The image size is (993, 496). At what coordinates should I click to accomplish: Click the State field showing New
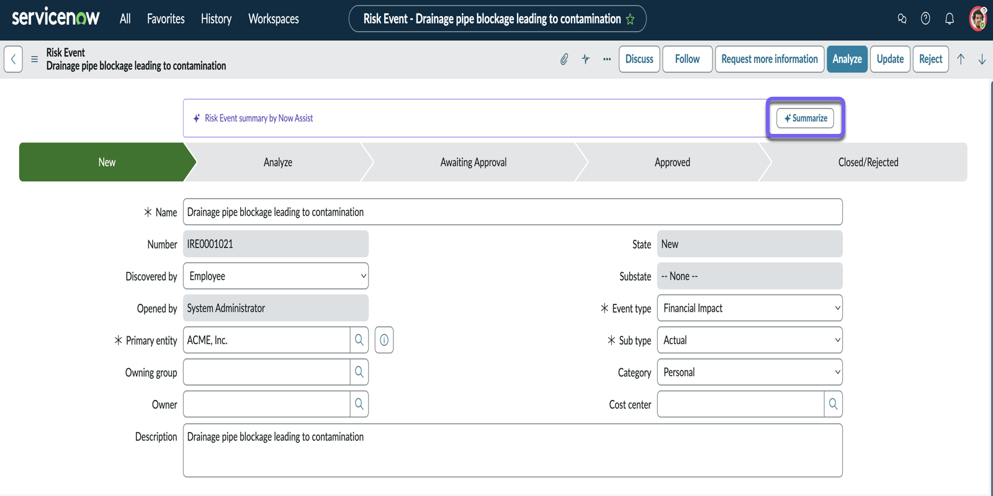(750, 244)
